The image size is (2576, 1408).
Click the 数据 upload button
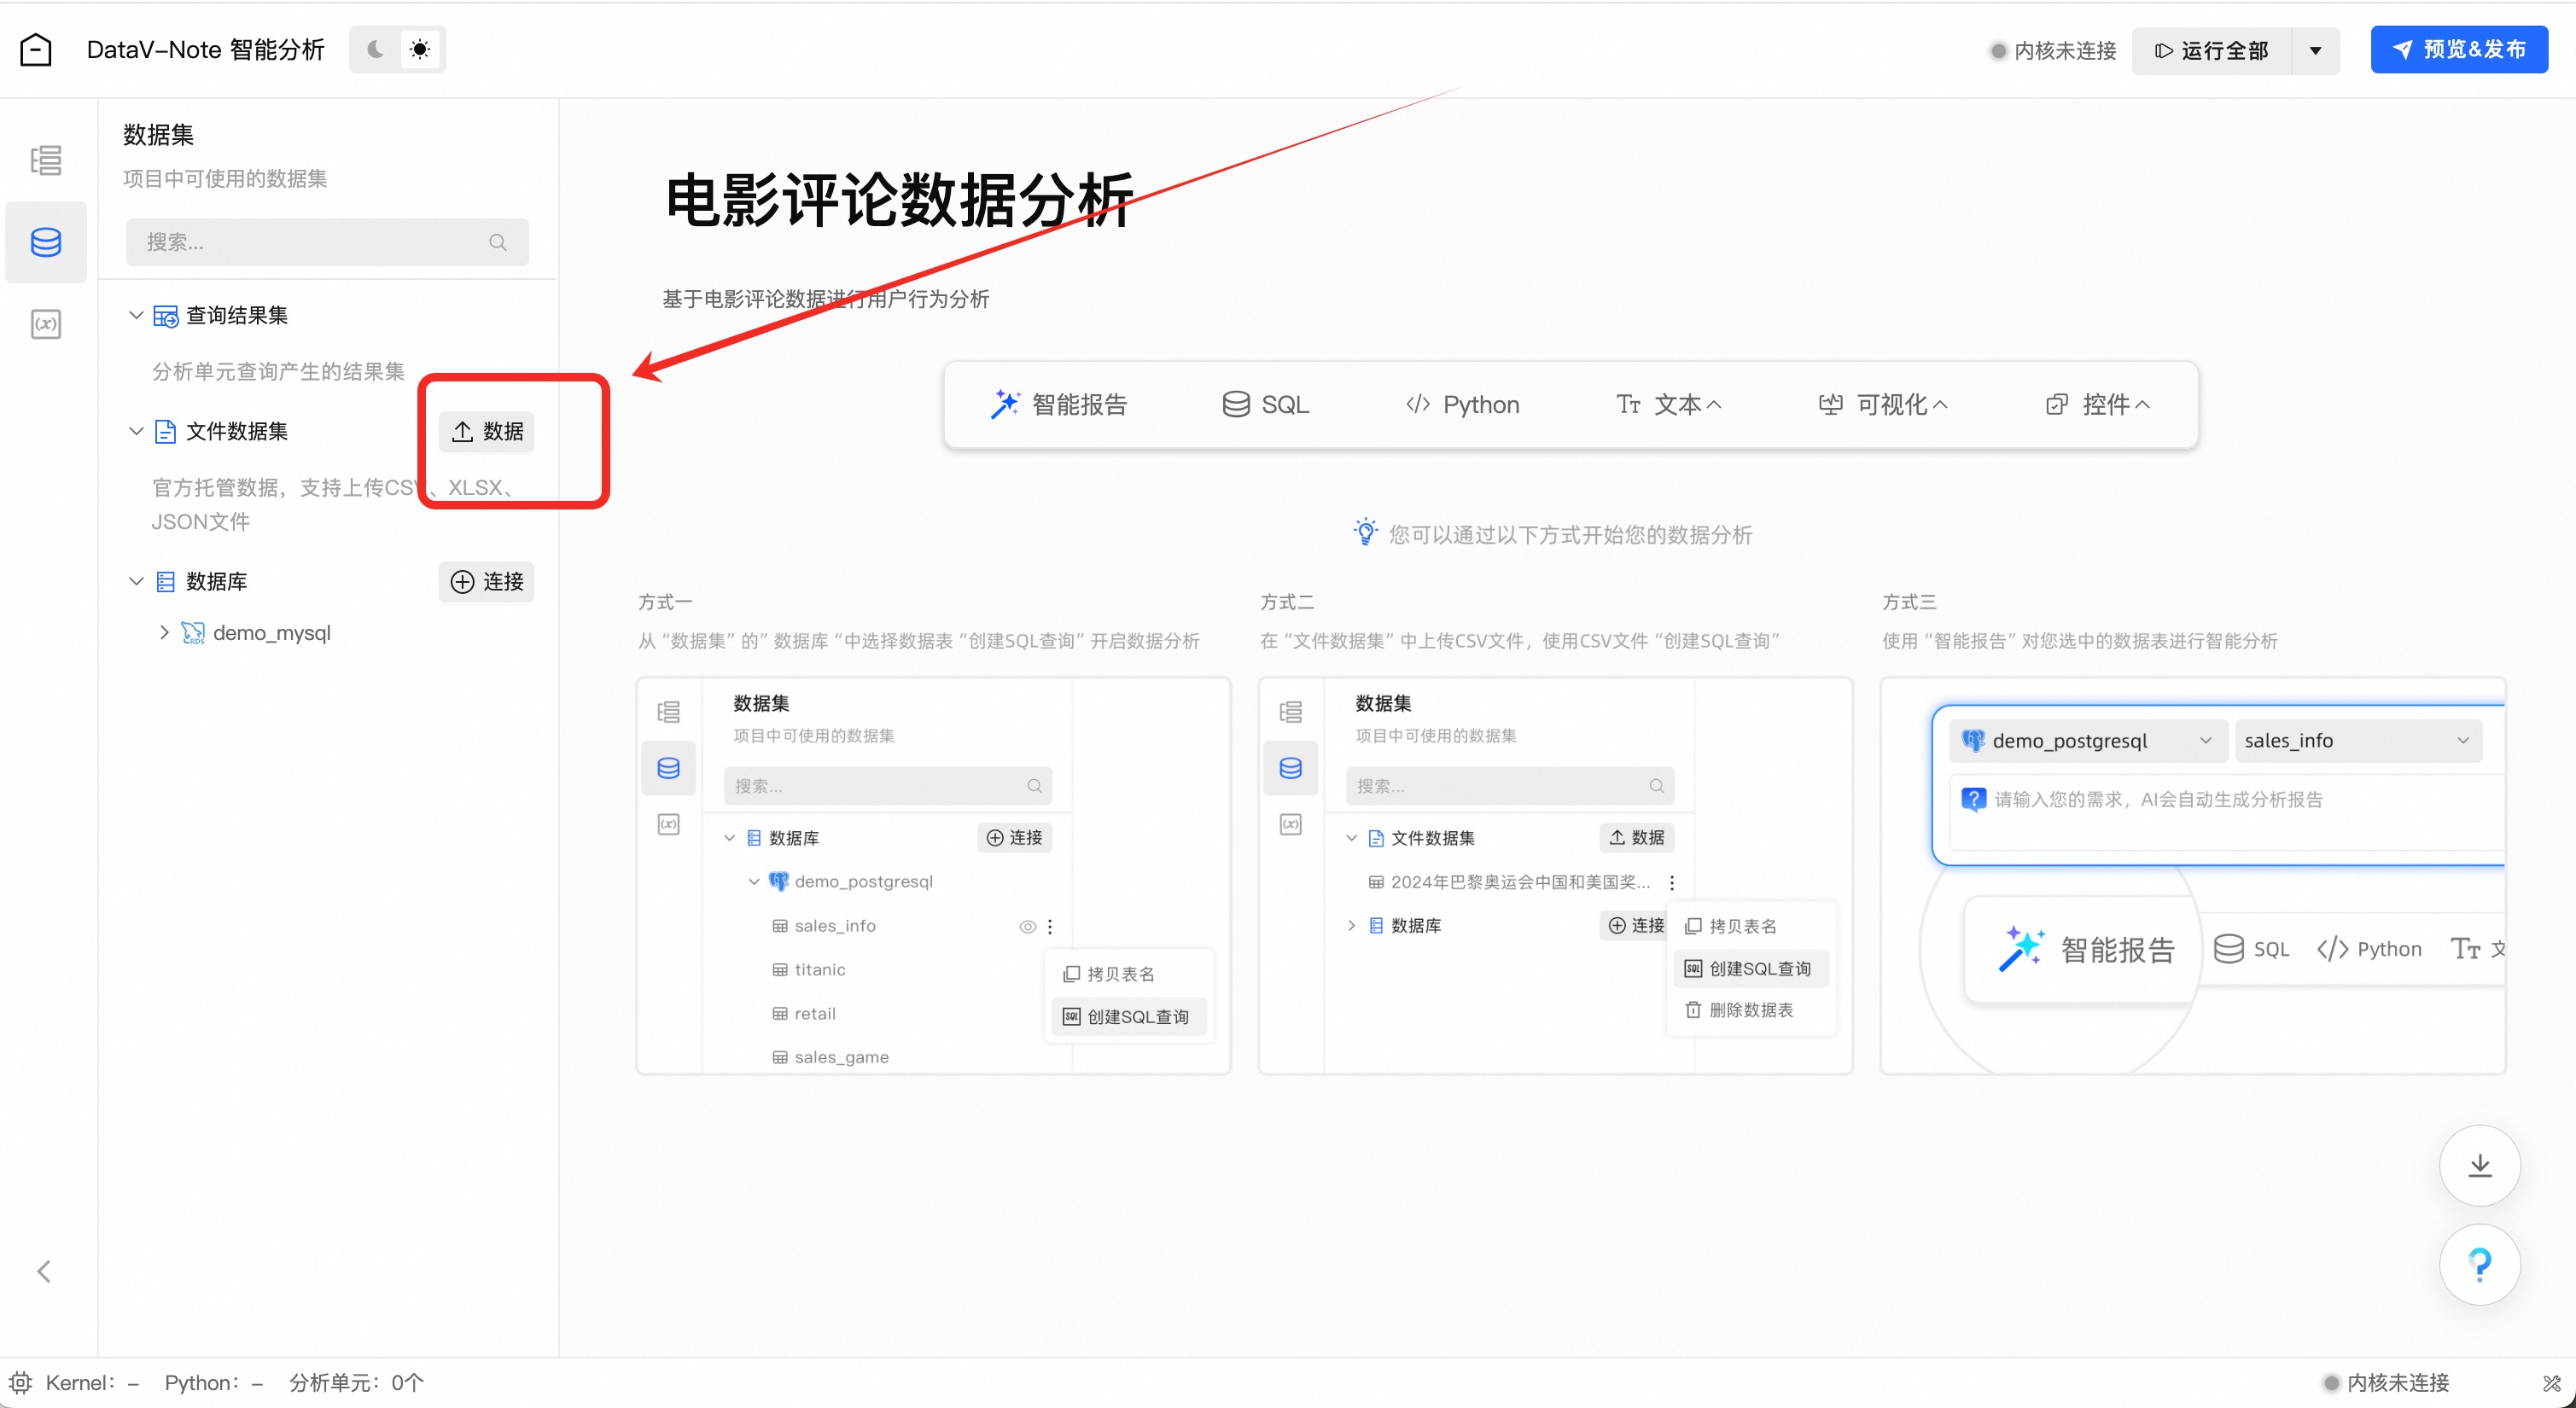(487, 431)
